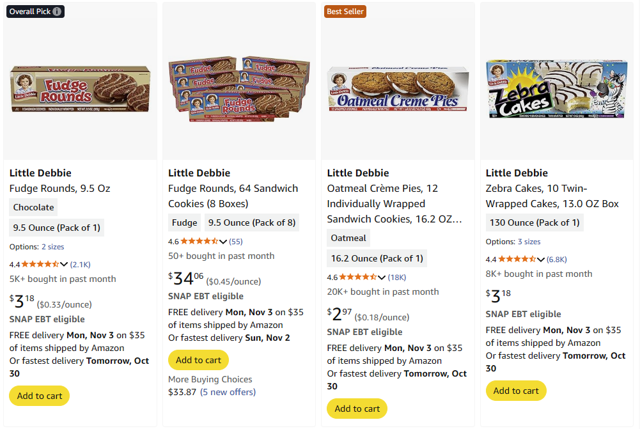The height and width of the screenshot is (429, 640).
Task: Click Zebra Cakes star rating icons
Action: pos(516,259)
